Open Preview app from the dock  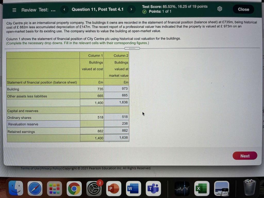[221, 188]
